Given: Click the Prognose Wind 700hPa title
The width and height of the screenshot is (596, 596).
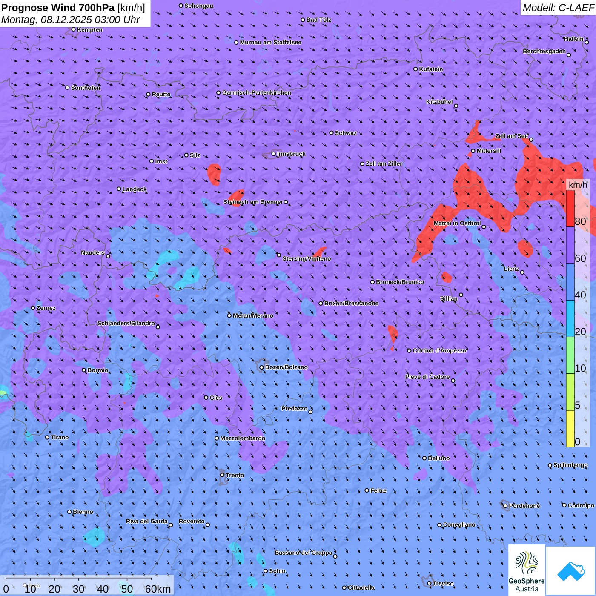Looking at the screenshot, I should pos(73,8).
